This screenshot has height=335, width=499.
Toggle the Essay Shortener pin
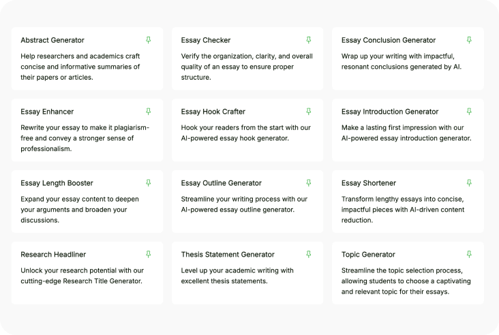click(469, 183)
